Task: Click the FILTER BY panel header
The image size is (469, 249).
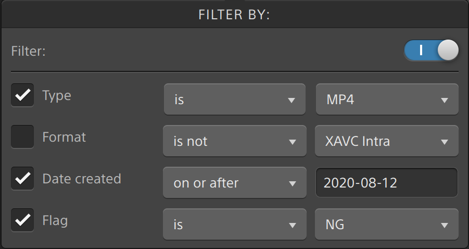Action: click(234, 15)
